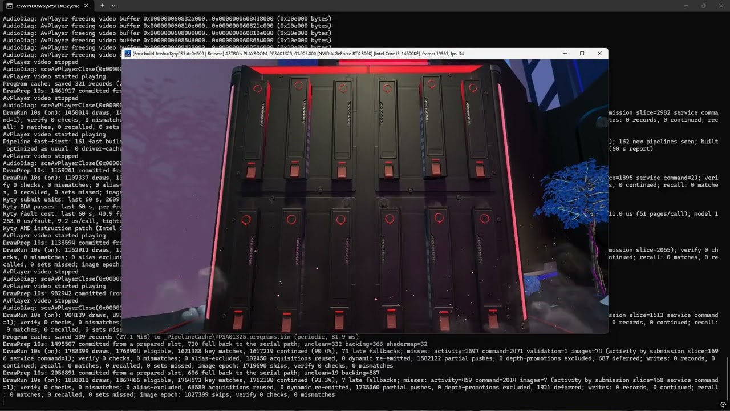Click the 'DrawPrep 10s: 1461917 committed' line
The height and width of the screenshot is (411, 730).
(x=62, y=91)
